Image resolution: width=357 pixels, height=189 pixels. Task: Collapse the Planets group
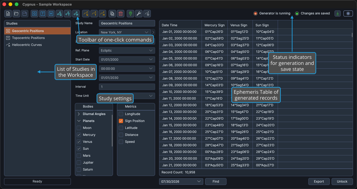click(x=79, y=121)
